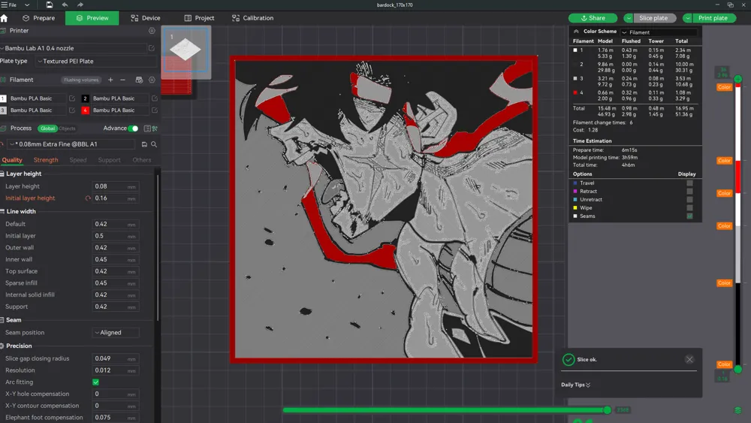Add a filament with plus icon
This screenshot has width=751, height=423.
point(110,80)
